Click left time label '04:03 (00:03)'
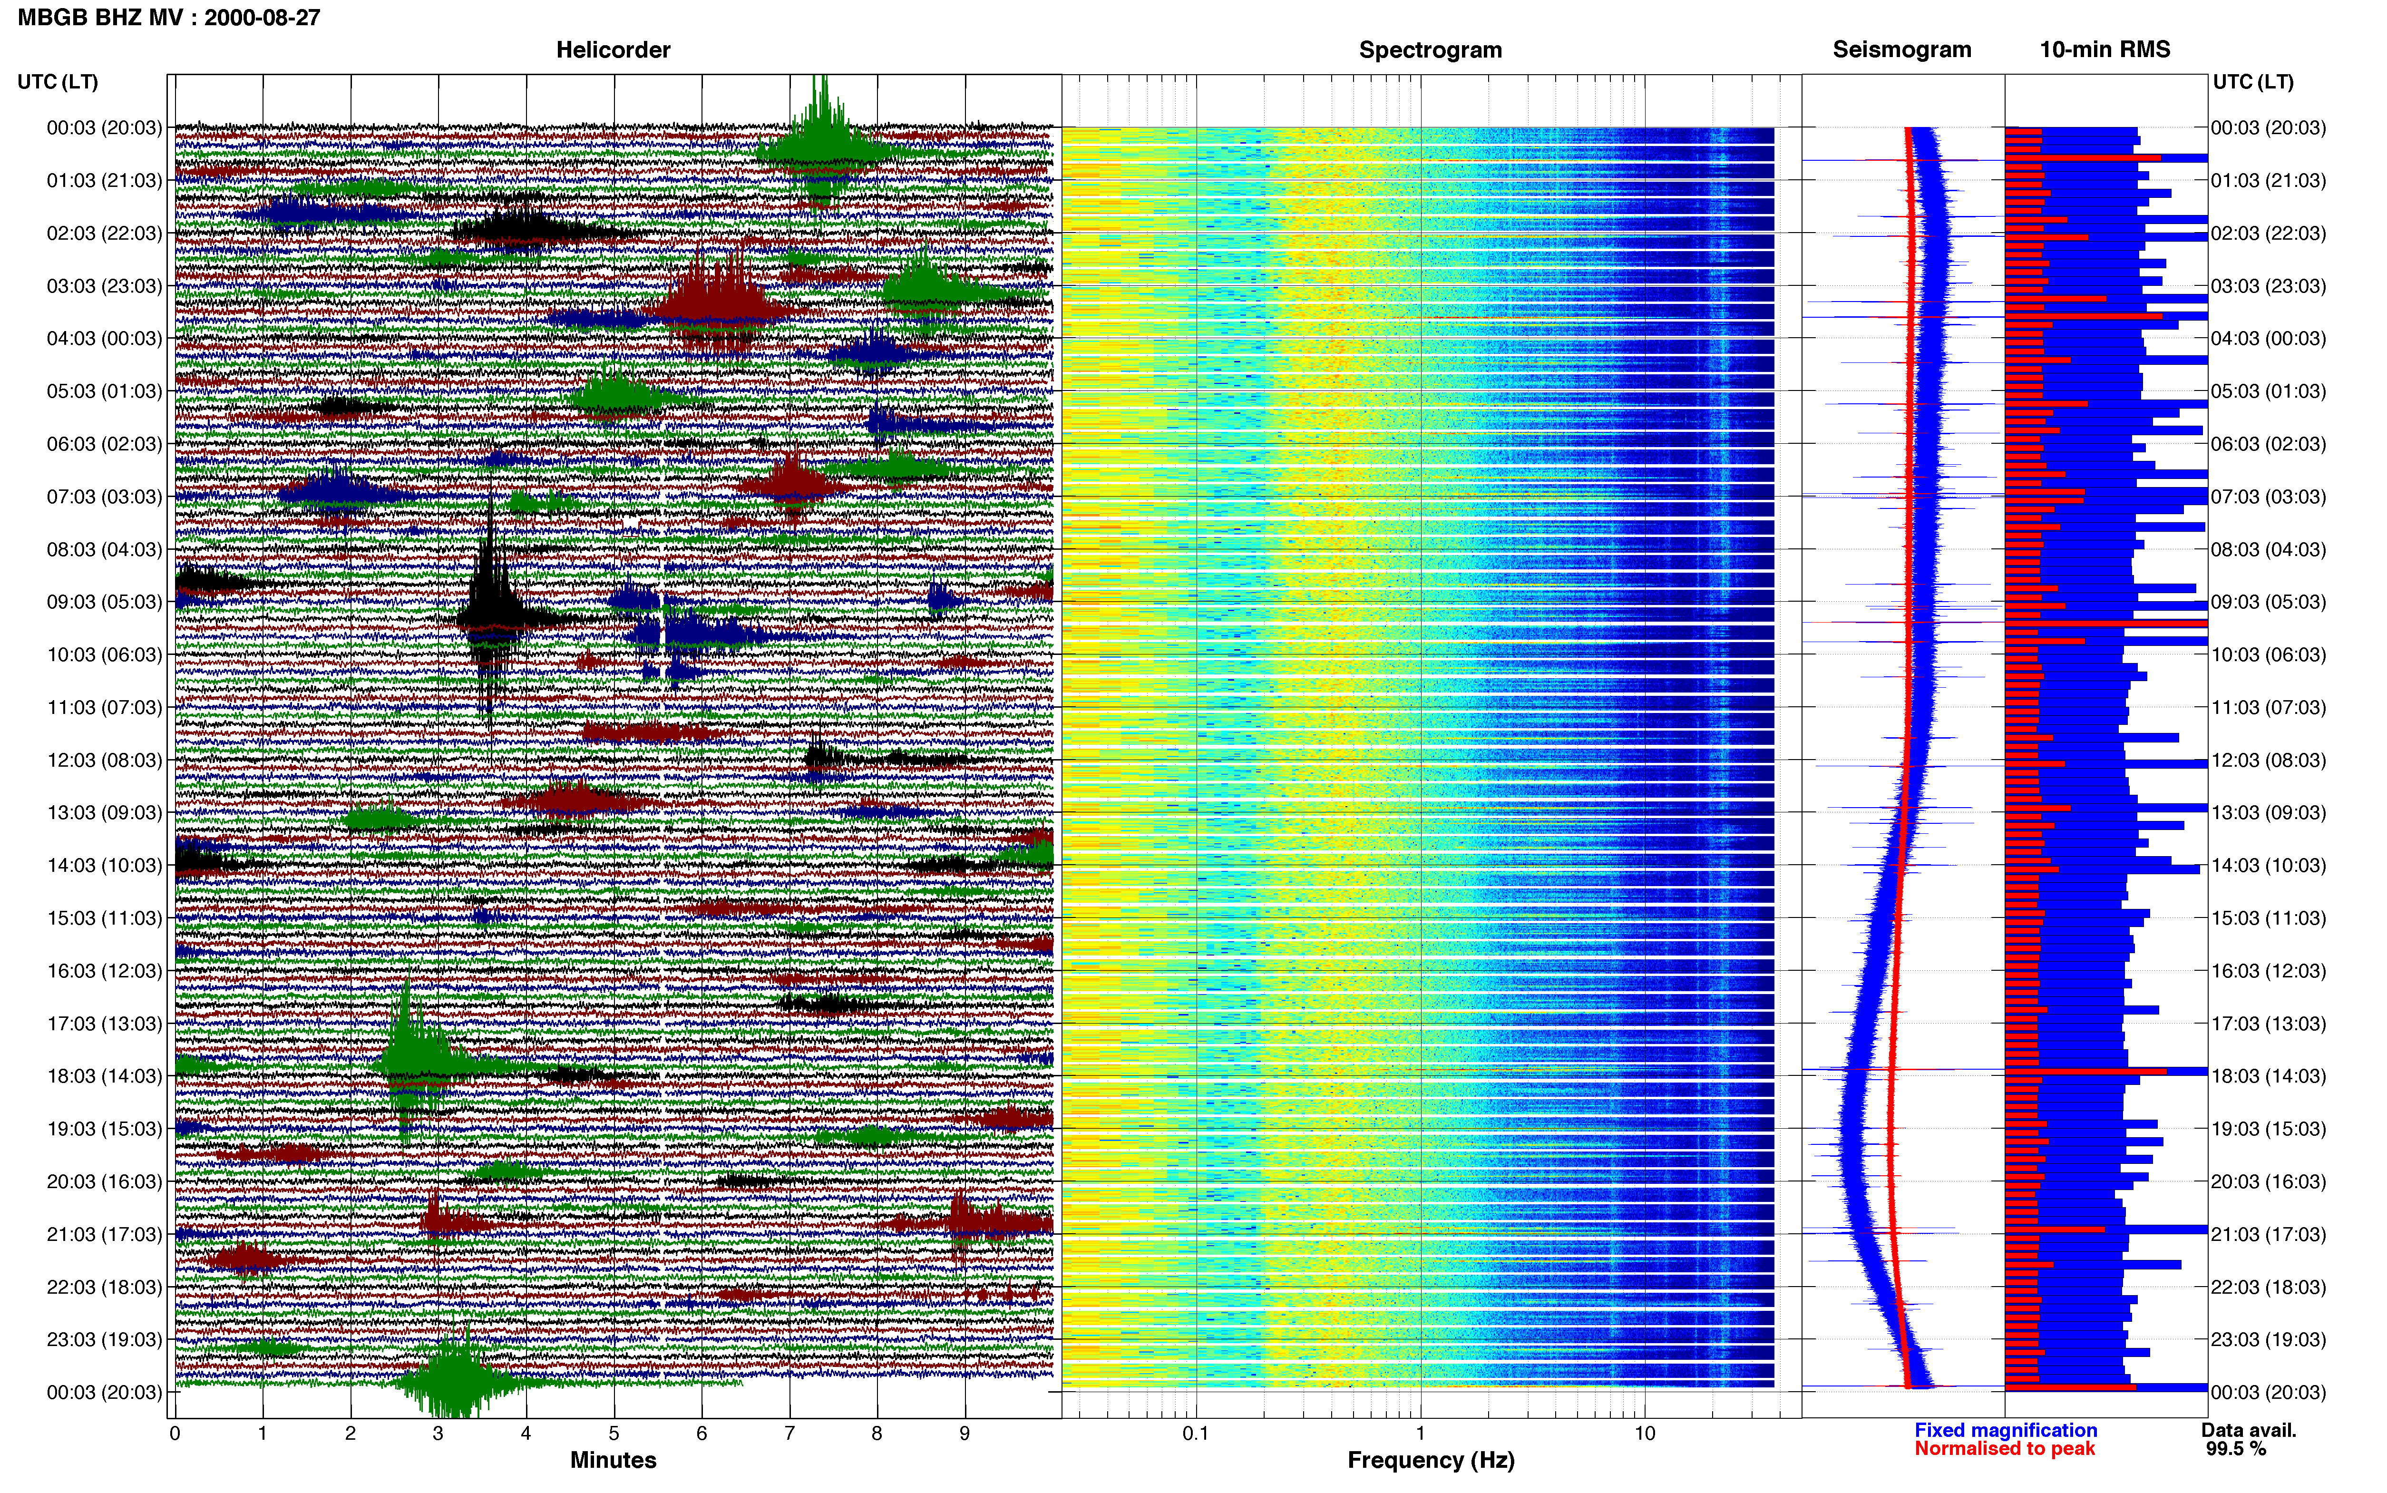Viewport: 2387px width, 1493px height. tap(104, 339)
